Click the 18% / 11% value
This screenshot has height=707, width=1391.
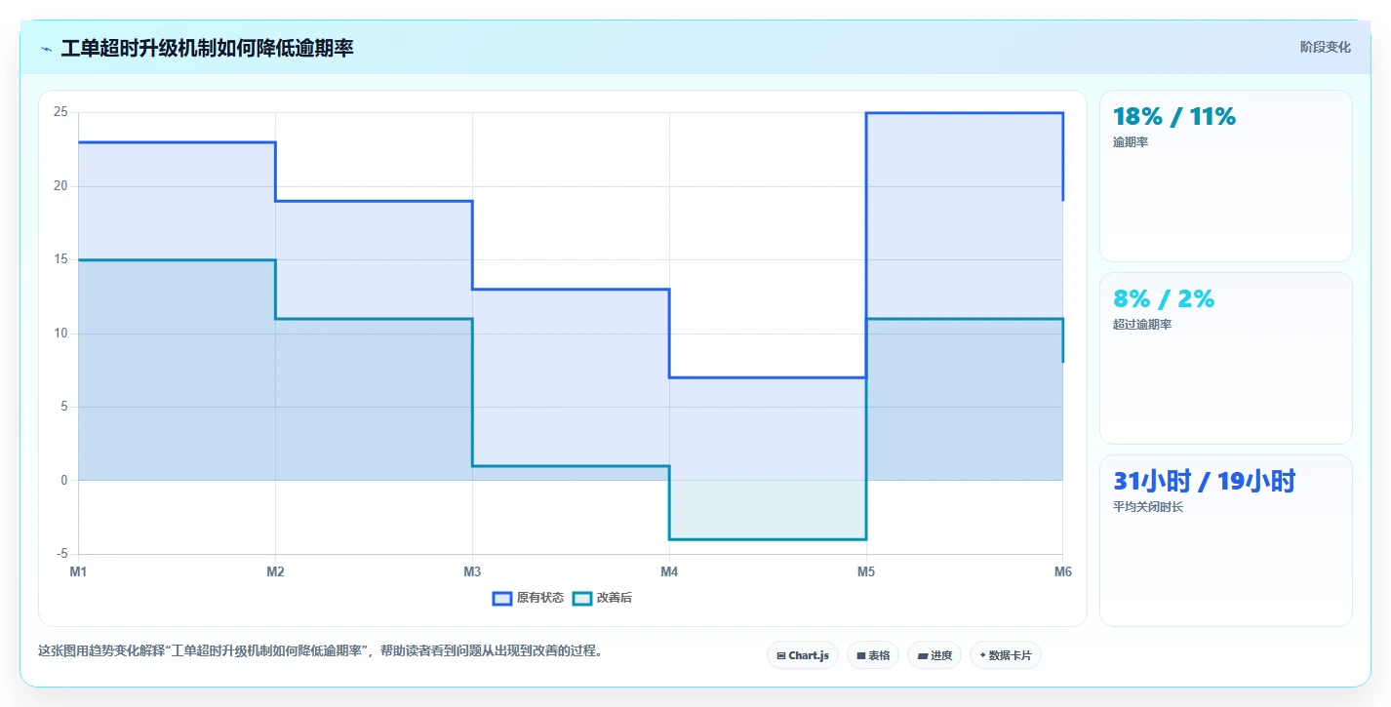pos(1174,117)
